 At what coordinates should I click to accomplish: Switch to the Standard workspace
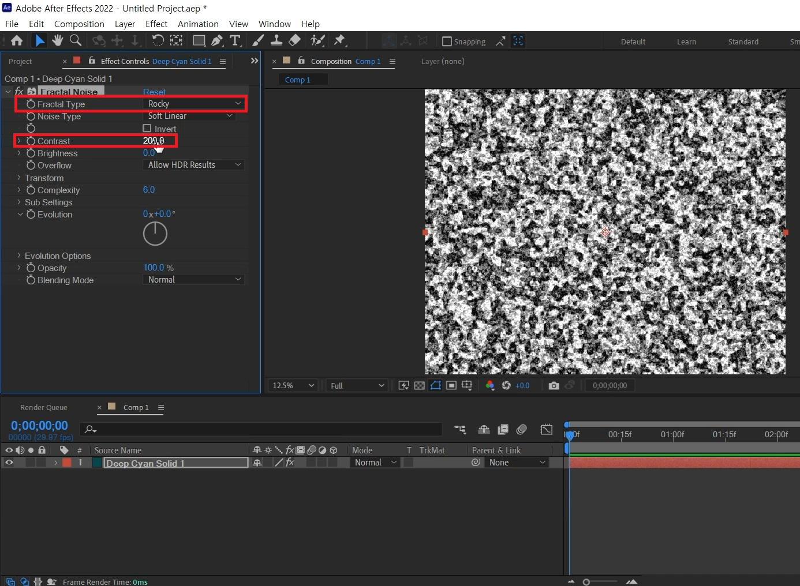coord(743,42)
